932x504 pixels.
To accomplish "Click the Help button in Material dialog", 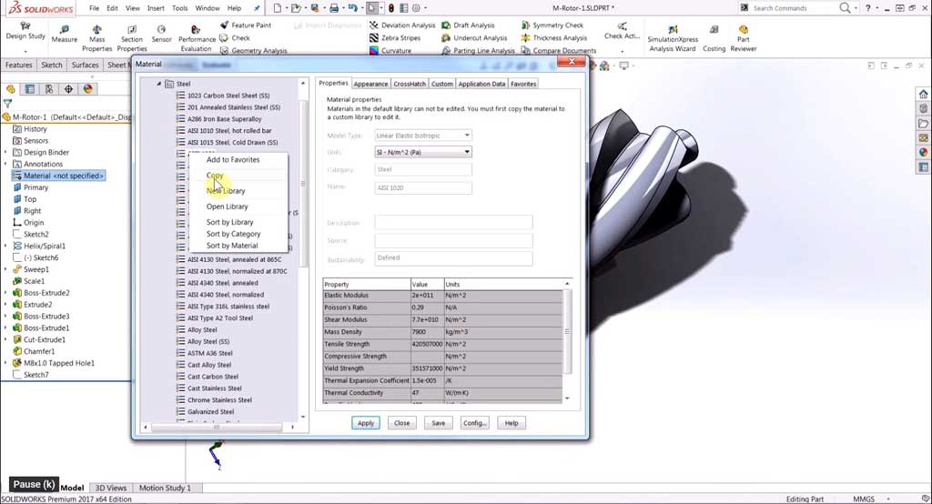I will pyautogui.click(x=512, y=423).
